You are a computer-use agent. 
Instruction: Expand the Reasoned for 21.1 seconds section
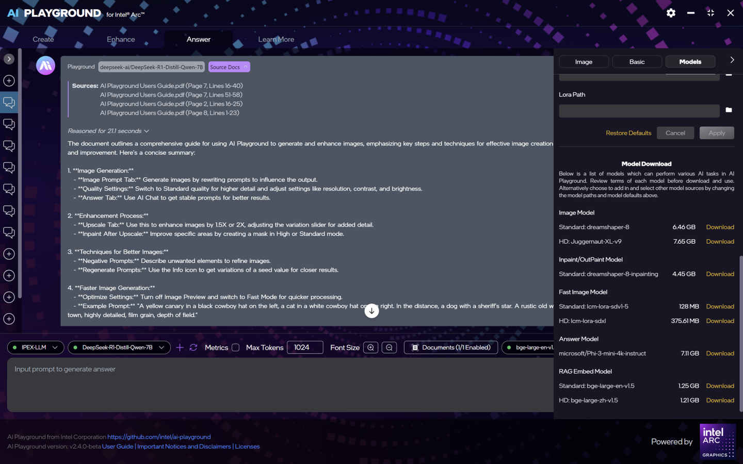[x=146, y=131]
